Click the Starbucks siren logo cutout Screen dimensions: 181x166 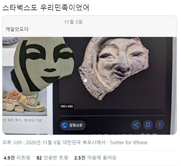[43, 65]
